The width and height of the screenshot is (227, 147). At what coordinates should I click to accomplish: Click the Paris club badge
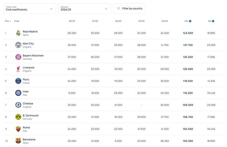click(x=18, y=81)
